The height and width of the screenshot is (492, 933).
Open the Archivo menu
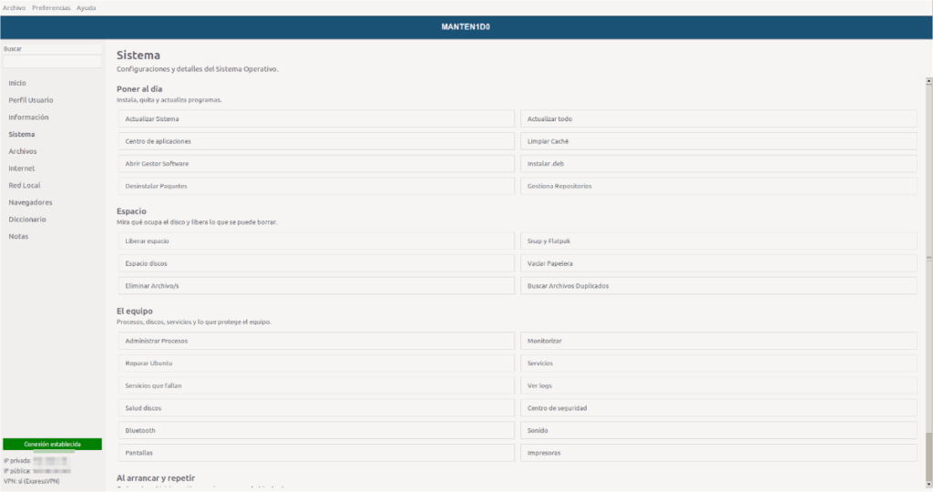[x=14, y=7]
